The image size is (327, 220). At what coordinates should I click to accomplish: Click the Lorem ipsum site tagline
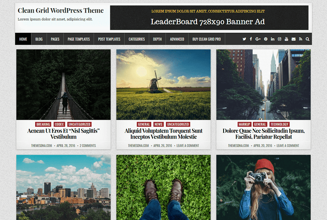(x=55, y=19)
